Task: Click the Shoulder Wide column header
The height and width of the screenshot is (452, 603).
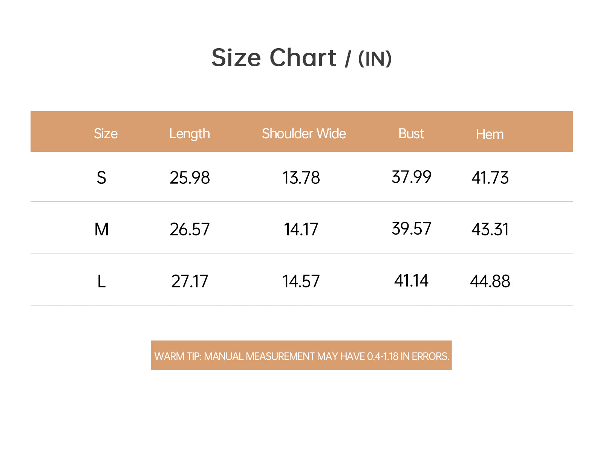Action: 304,133
